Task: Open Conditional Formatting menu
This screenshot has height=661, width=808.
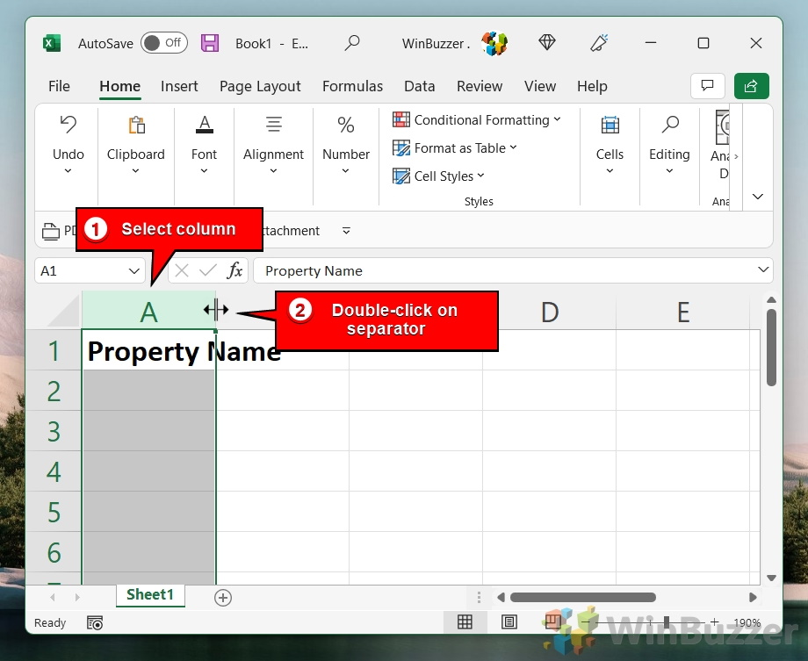Action: 476,120
